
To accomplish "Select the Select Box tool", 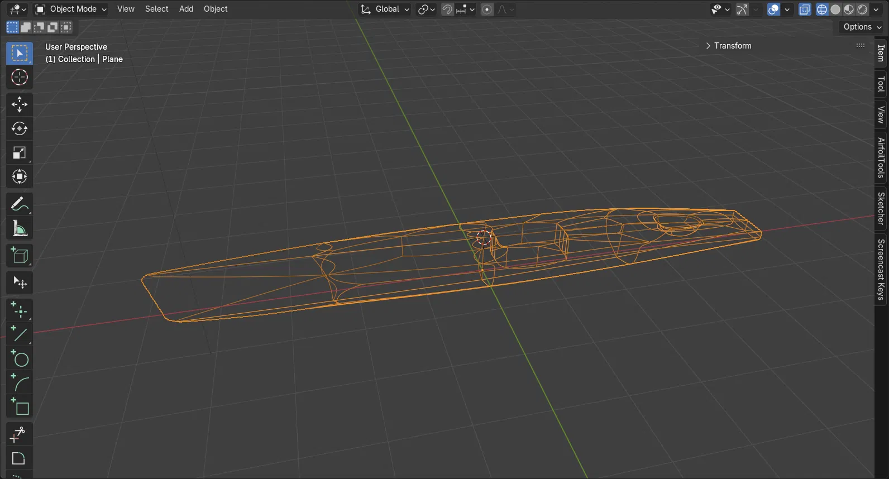I will click(x=20, y=53).
